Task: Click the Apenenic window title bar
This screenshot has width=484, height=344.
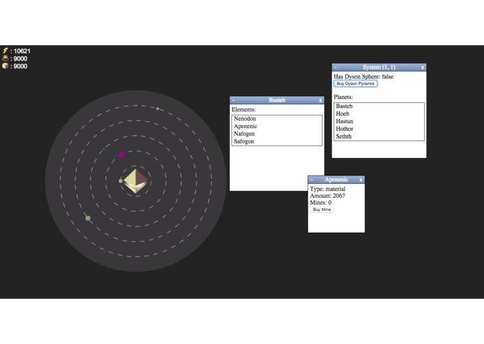Action: pos(336,180)
